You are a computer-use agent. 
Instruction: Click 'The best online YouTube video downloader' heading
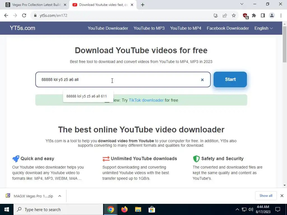[141, 130]
